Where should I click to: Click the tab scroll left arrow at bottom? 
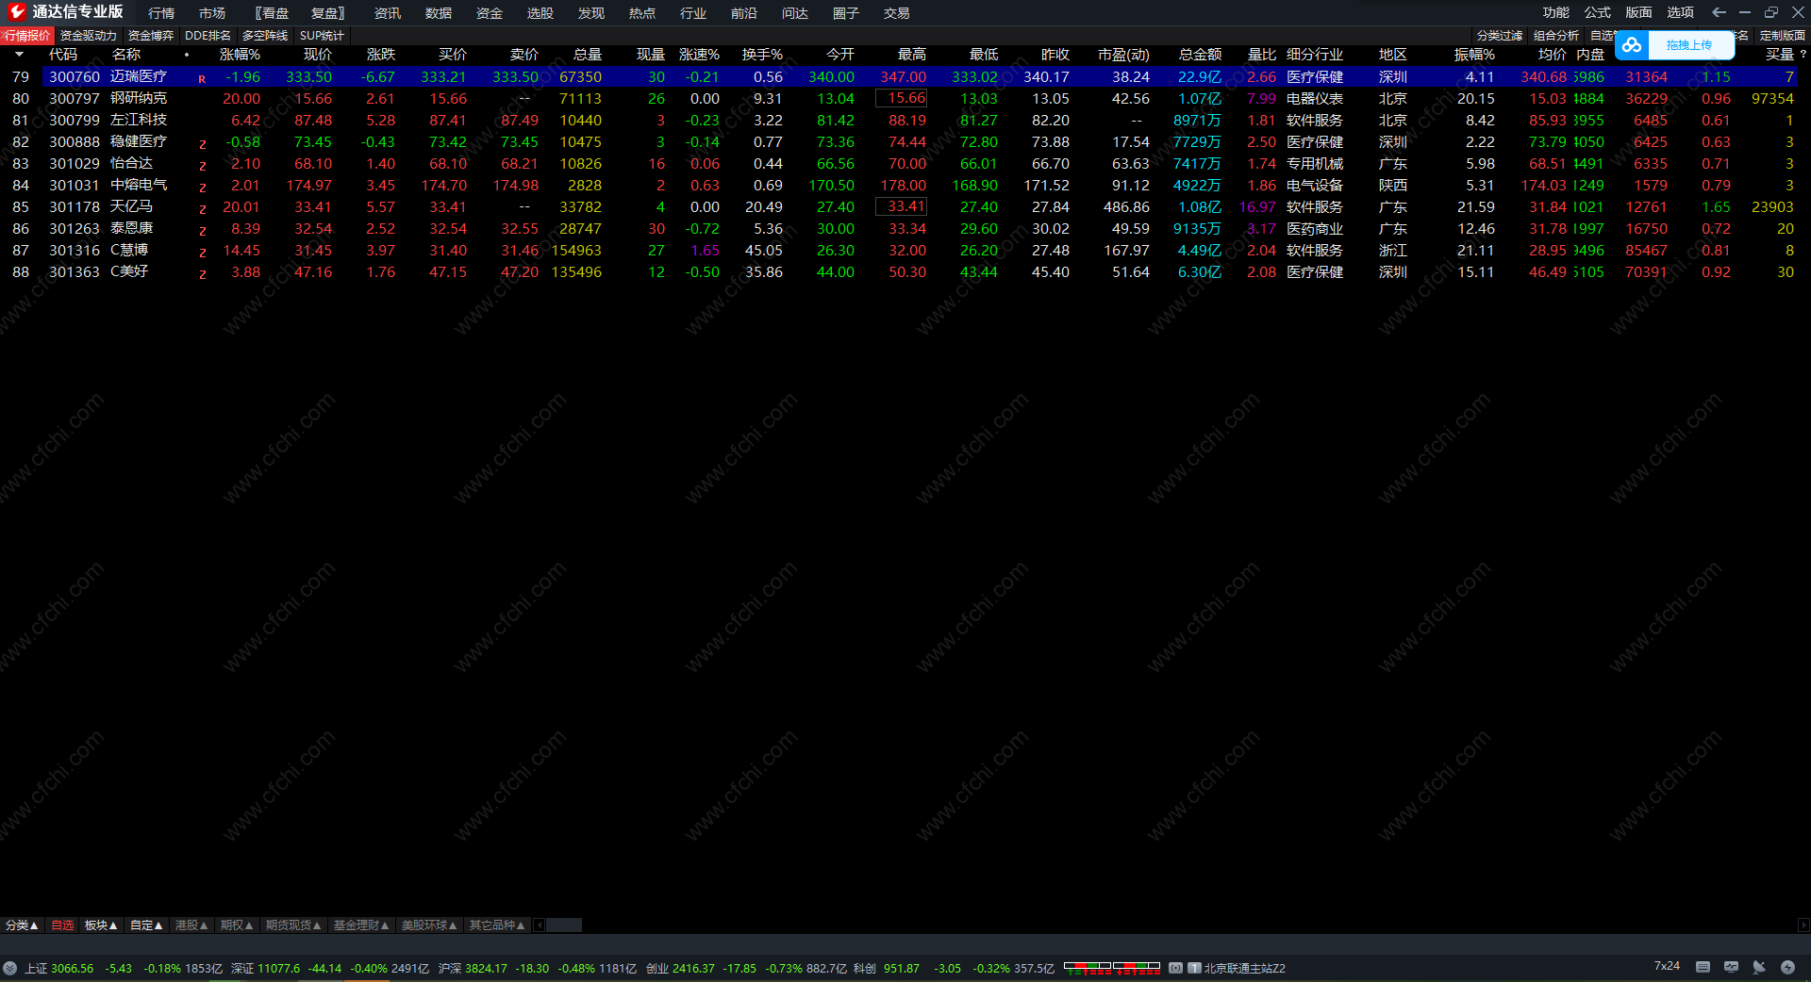point(540,925)
